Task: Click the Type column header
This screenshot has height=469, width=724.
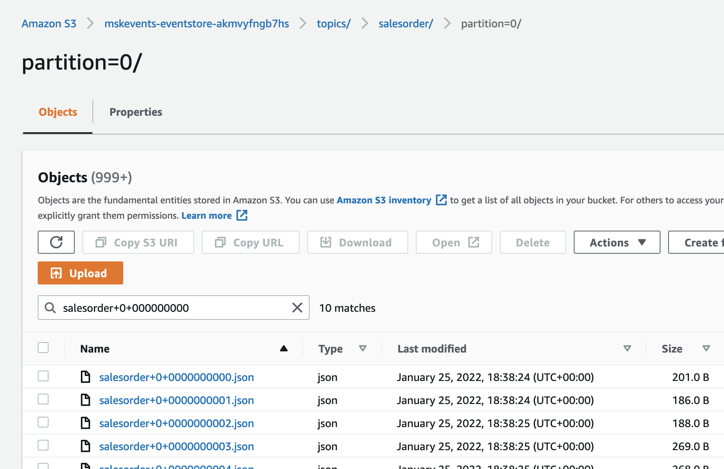Action: 330,349
